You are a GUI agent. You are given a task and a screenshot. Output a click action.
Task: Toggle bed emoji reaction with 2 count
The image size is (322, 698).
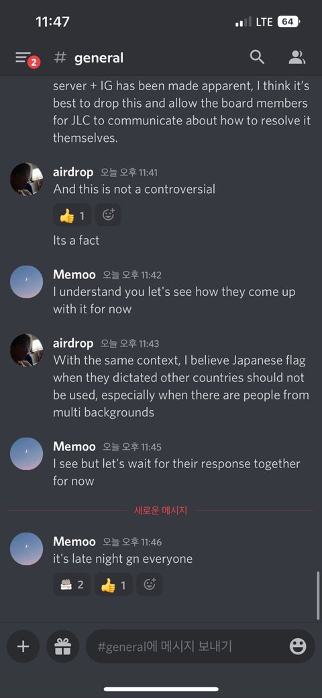72,584
